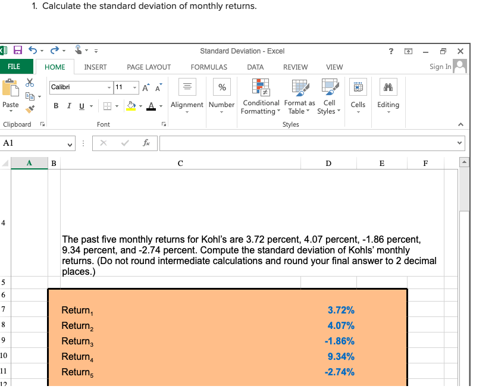This screenshot has width=495, height=389.
Task: Switch to the INSERT tab
Action: [x=95, y=67]
